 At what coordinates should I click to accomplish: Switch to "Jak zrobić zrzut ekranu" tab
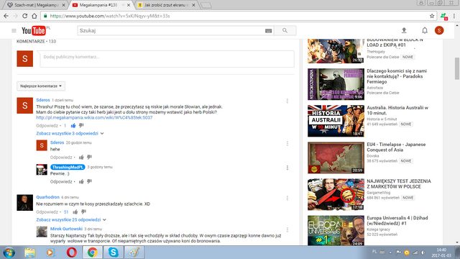coord(166,5)
